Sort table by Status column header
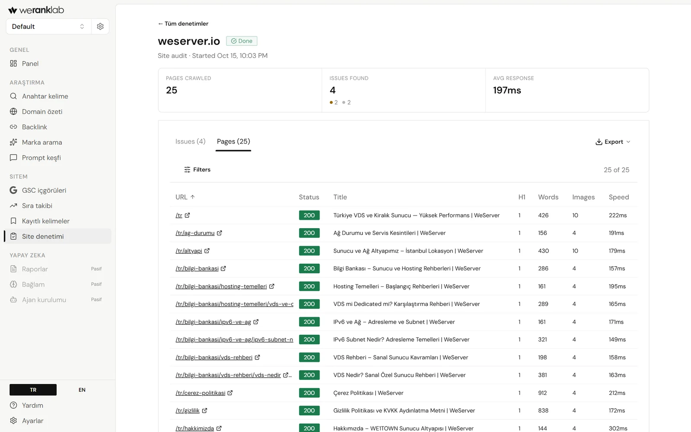The image size is (691, 432). click(x=309, y=197)
